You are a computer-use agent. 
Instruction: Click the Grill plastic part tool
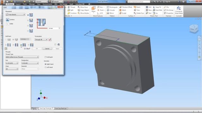pos(149,7)
